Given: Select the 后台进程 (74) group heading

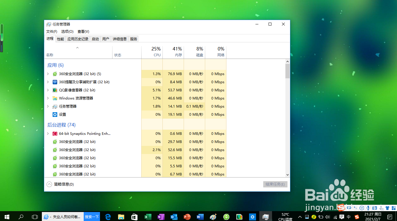Looking at the screenshot, I should point(61,125).
